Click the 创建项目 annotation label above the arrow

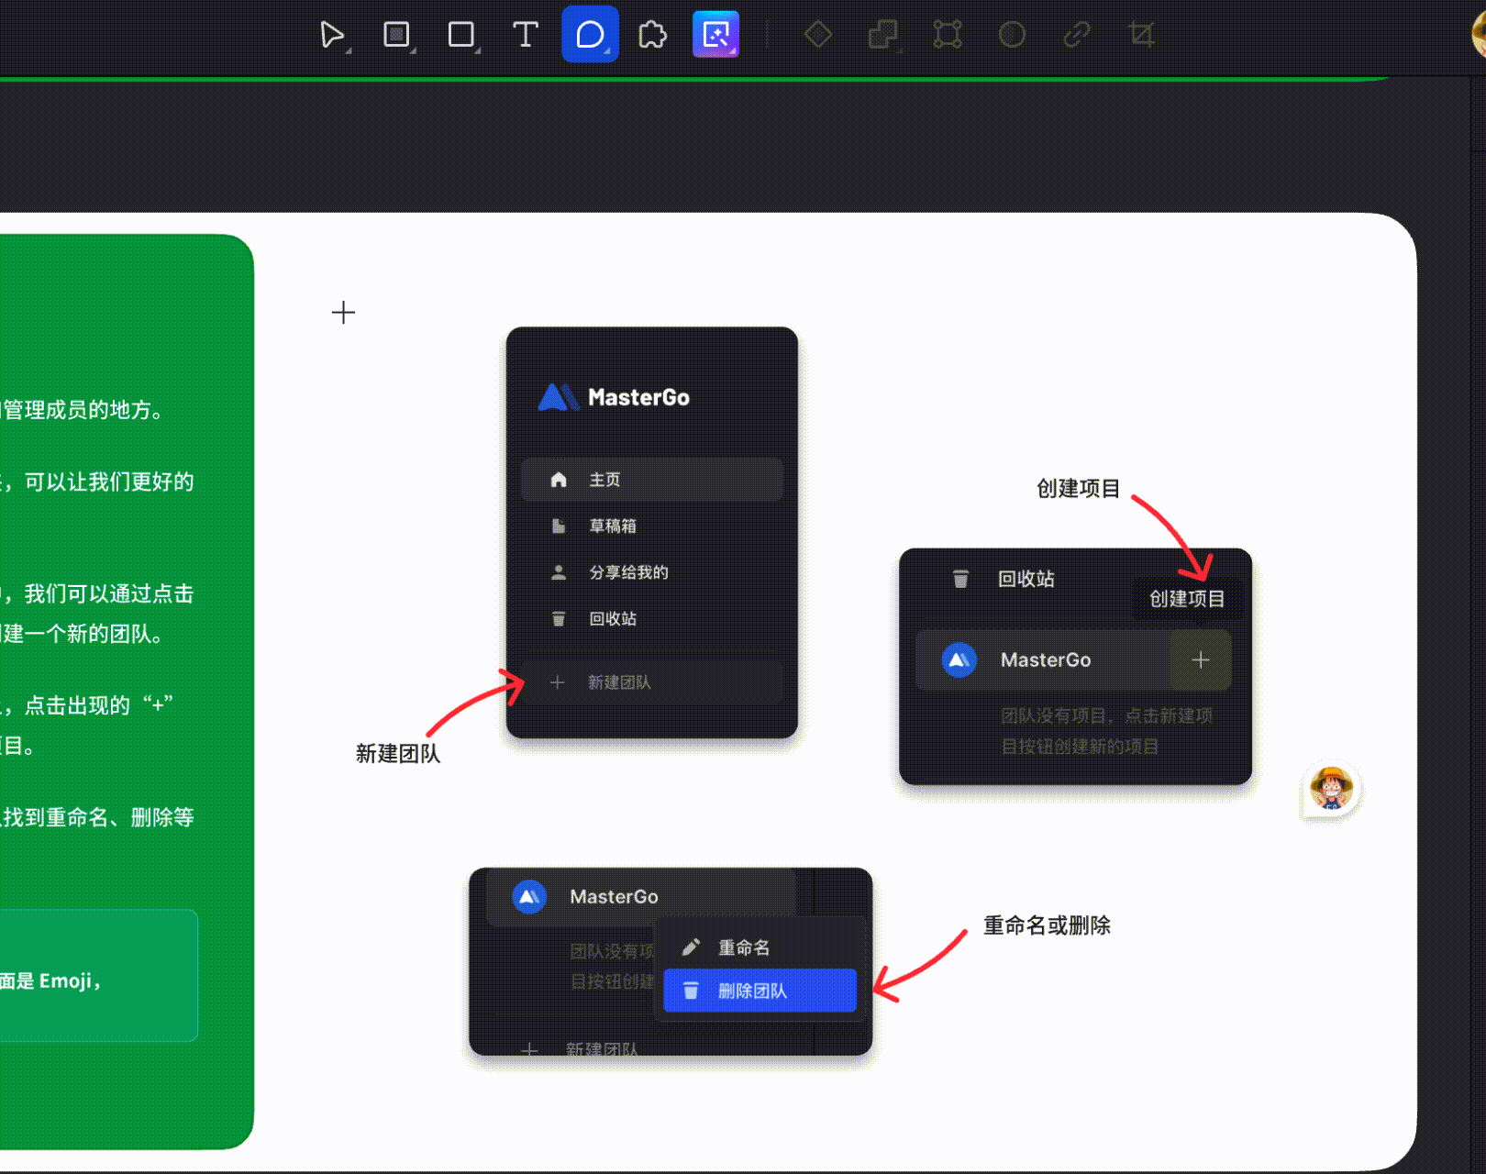[x=1079, y=489]
